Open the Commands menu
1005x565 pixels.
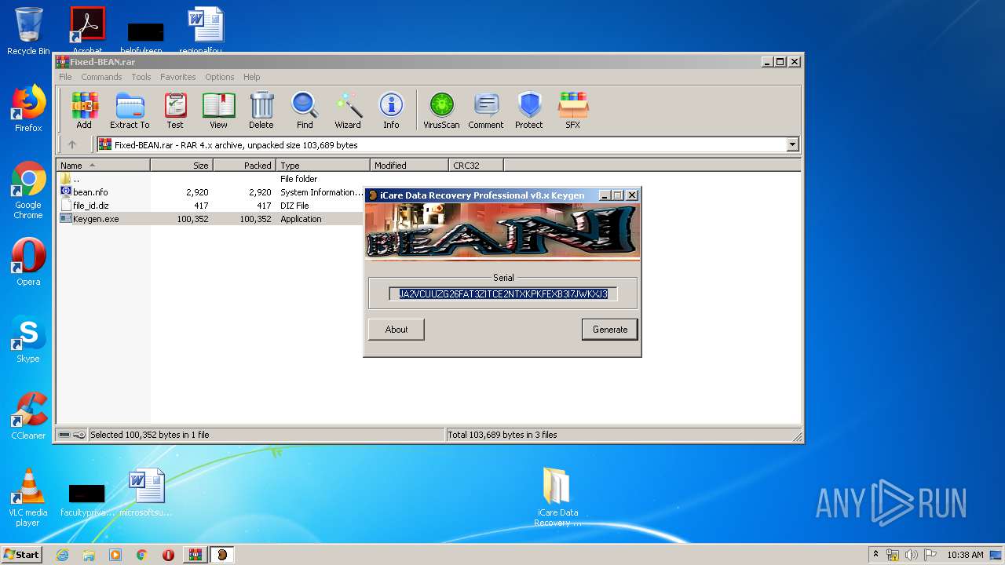[x=101, y=77]
